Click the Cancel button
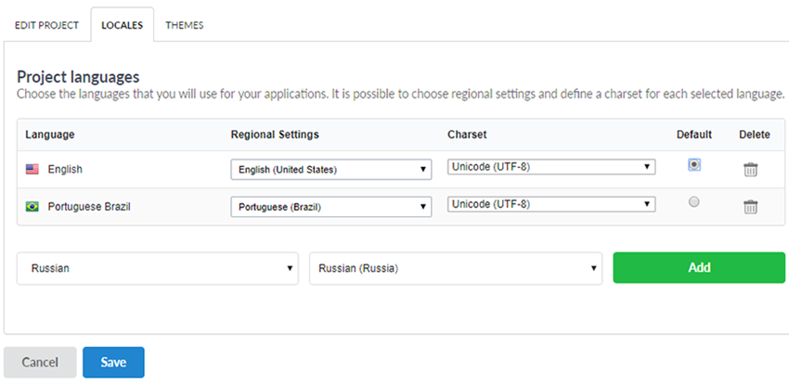 40,362
